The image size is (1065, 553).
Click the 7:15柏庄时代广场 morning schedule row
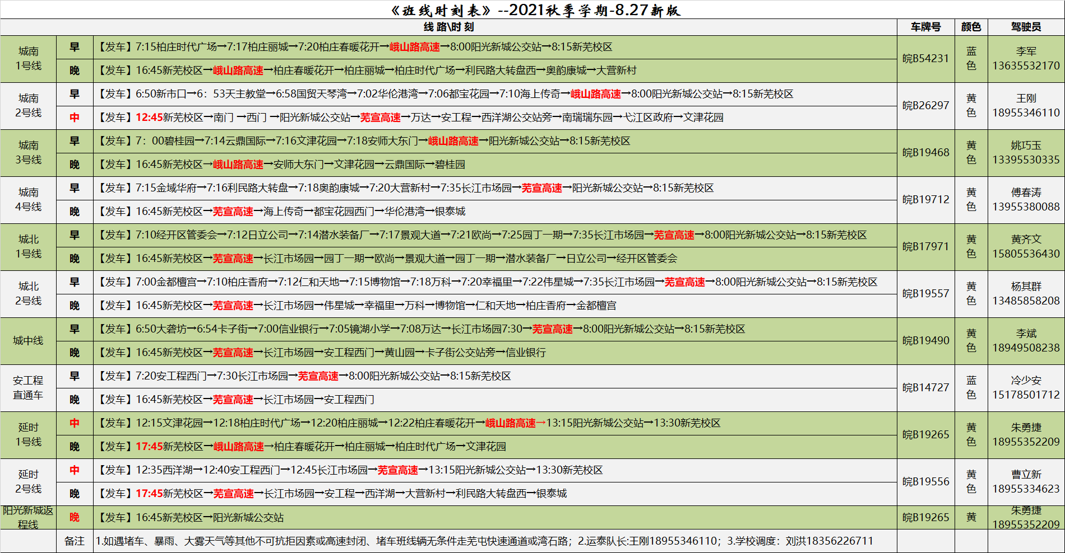pyautogui.click(x=495, y=47)
